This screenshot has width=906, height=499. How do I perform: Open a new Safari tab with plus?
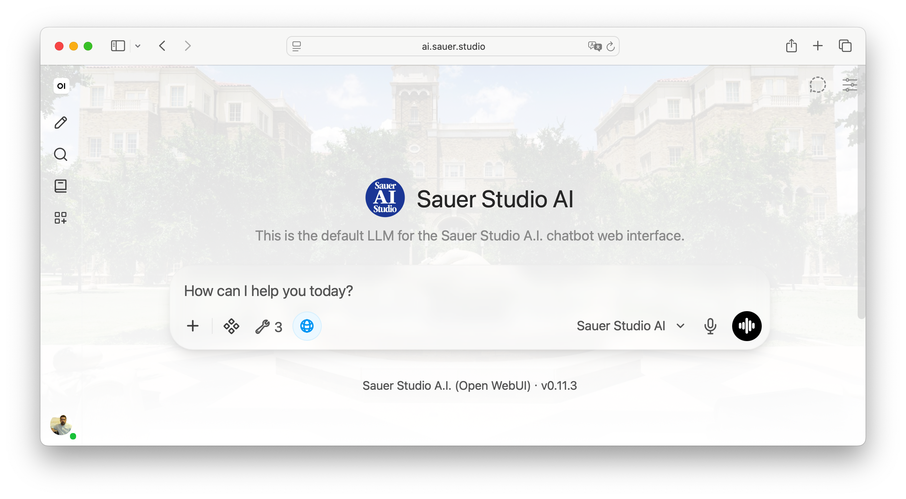click(x=818, y=46)
